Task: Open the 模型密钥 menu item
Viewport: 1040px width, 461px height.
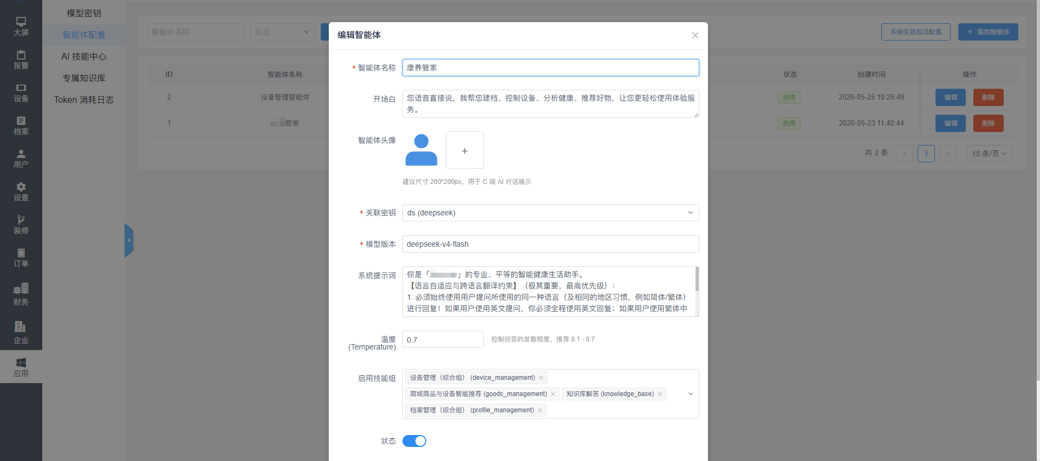Action: coord(84,13)
